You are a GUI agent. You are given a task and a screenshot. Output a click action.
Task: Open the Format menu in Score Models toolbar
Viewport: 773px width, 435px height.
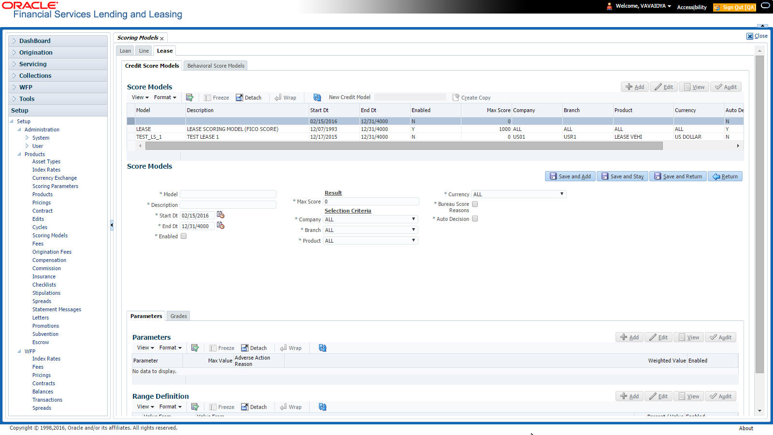click(x=165, y=98)
